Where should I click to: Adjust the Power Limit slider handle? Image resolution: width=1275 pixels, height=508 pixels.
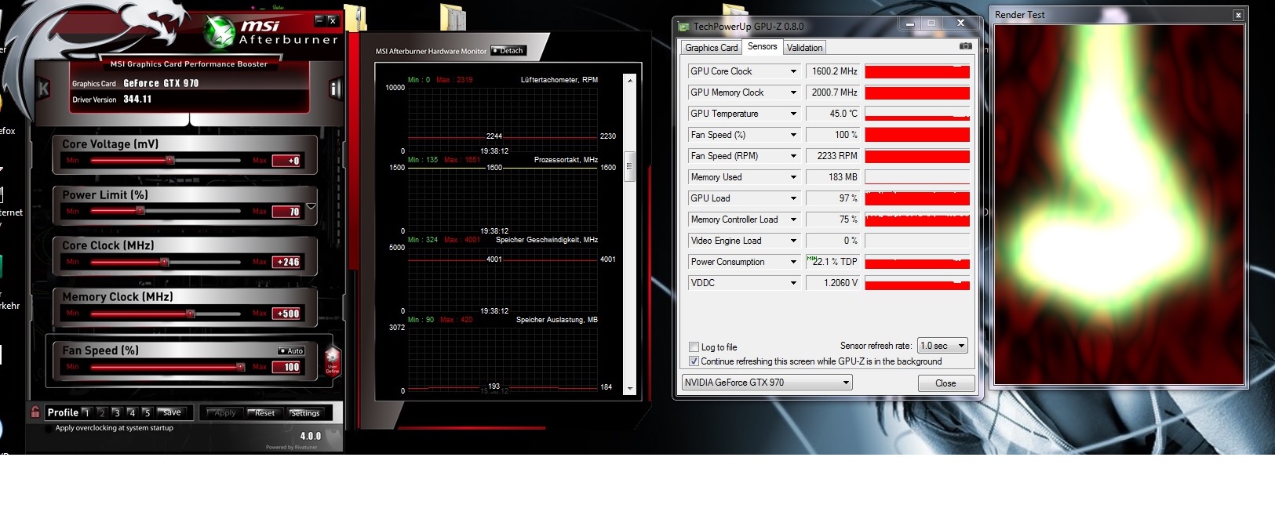(140, 211)
